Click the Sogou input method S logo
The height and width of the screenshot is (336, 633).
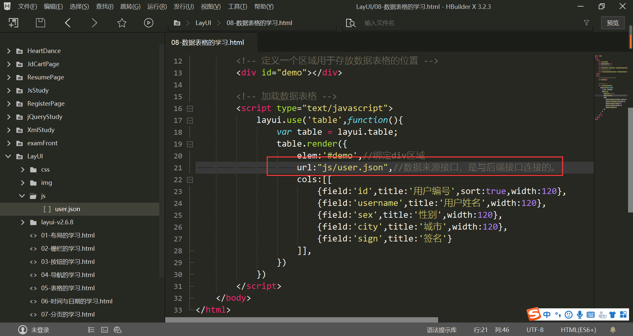click(534, 314)
